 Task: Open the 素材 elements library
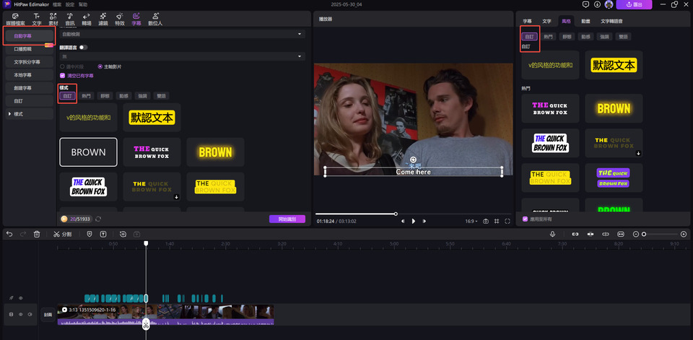click(x=53, y=19)
